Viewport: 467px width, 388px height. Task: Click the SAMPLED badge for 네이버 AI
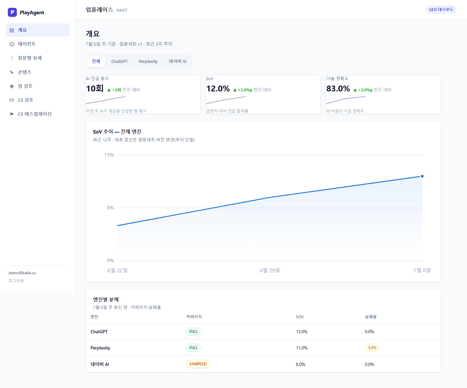[x=198, y=364]
